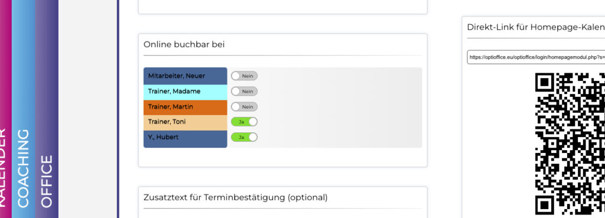
Task: Click the cyan Trainer, Madame label
Action: click(x=185, y=92)
